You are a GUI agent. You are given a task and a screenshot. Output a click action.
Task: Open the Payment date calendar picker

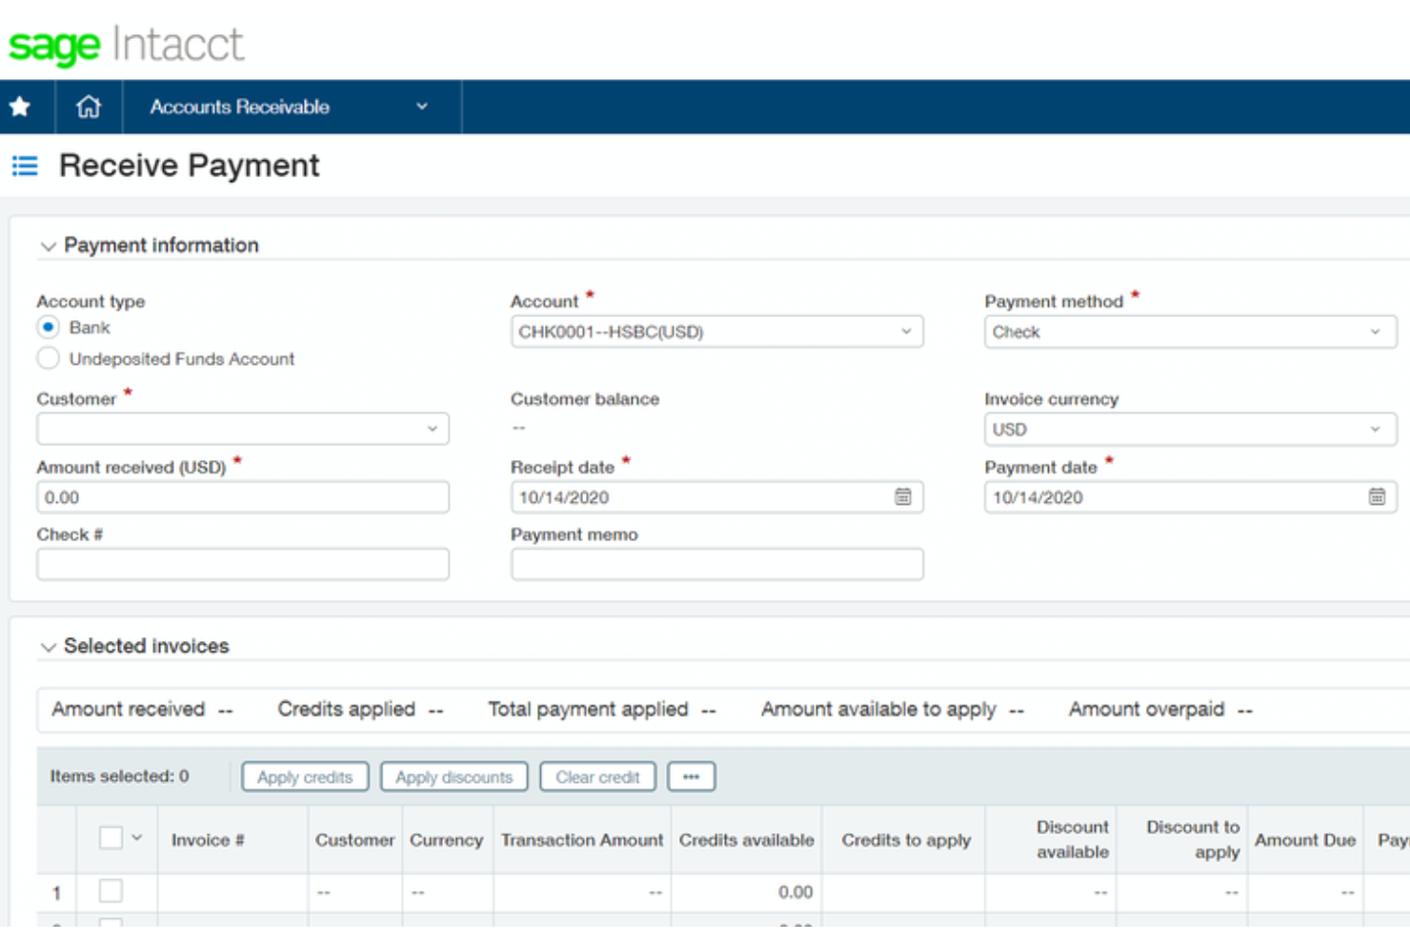pos(1377,496)
